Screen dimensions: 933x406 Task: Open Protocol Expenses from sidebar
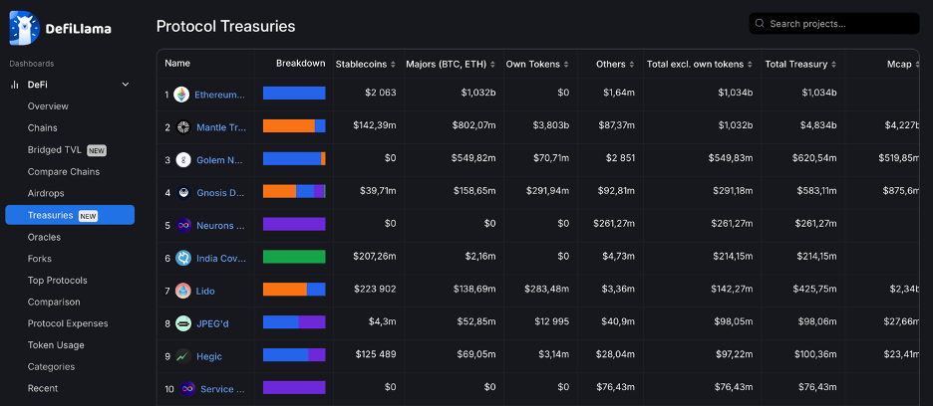68,323
